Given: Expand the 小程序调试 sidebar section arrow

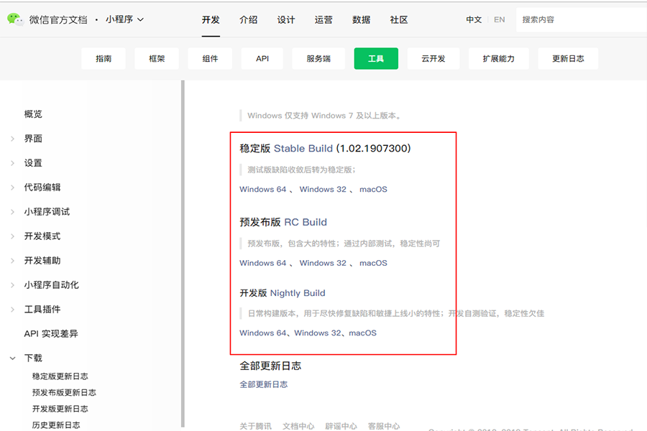Looking at the screenshot, I should [12, 212].
